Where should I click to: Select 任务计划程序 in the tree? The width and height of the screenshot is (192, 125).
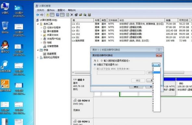click(54, 28)
